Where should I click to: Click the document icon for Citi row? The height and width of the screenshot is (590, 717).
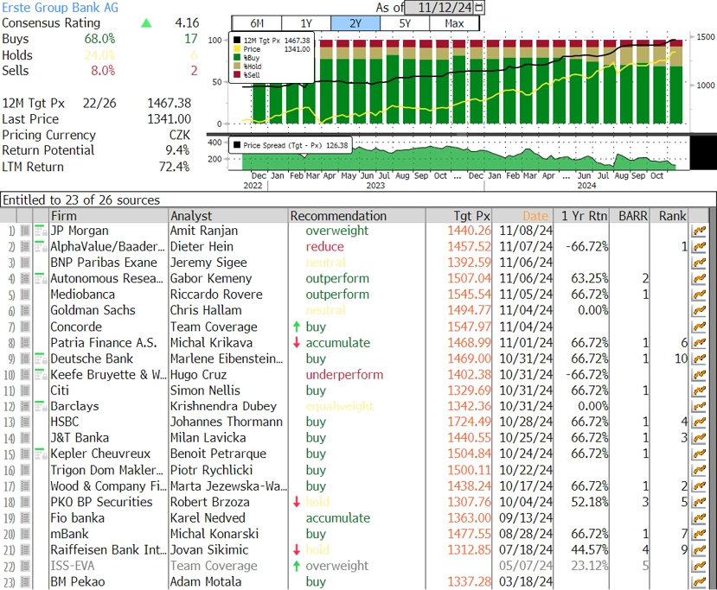click(26, 390)
